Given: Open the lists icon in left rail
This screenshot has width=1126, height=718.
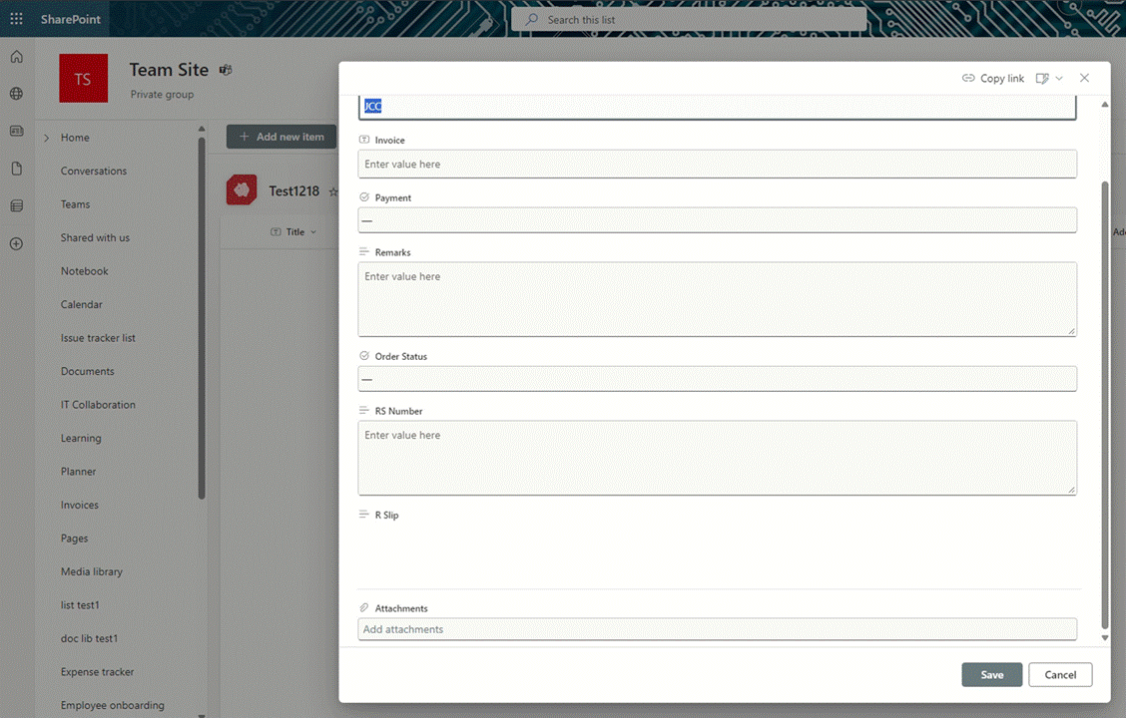Looking at the screenshot, I should coord(17,205).
